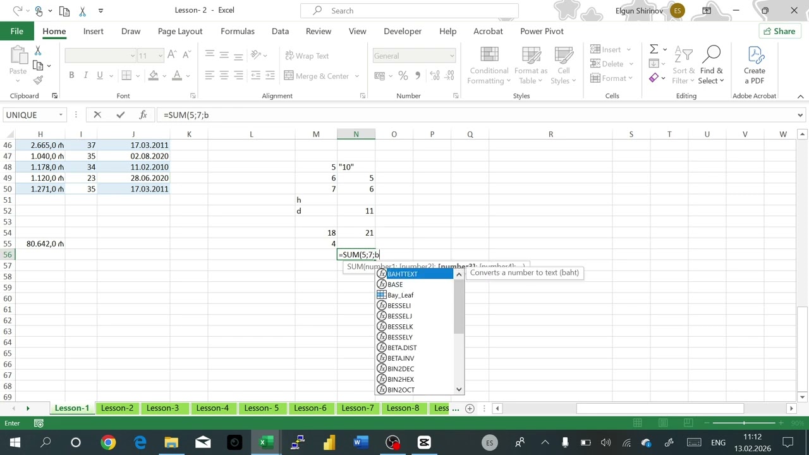Expand the Insert cells dropdown

tap(629, 49)
